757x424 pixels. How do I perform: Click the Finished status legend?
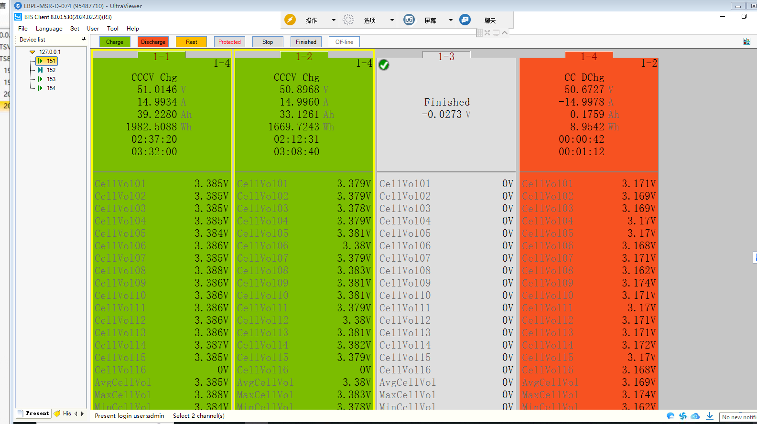(306, 42)
